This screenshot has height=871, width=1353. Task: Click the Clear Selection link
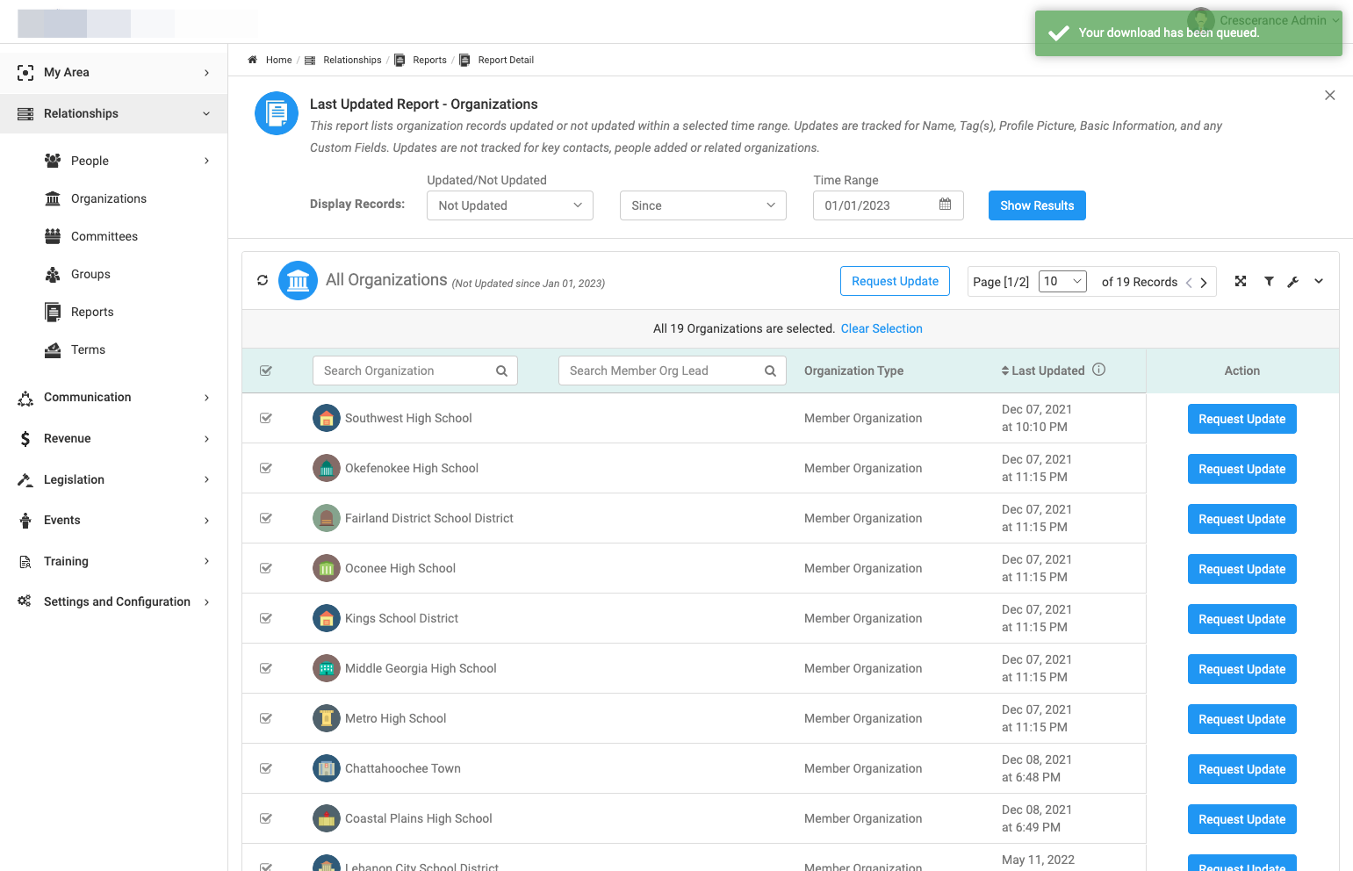[x=882, y=328]
